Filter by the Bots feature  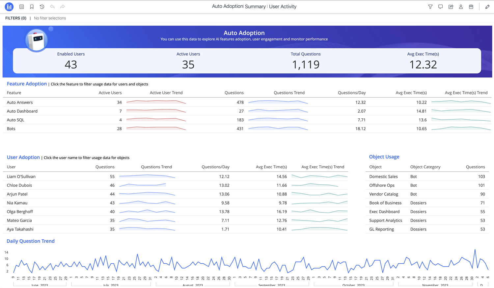click(x=11, y=129)
